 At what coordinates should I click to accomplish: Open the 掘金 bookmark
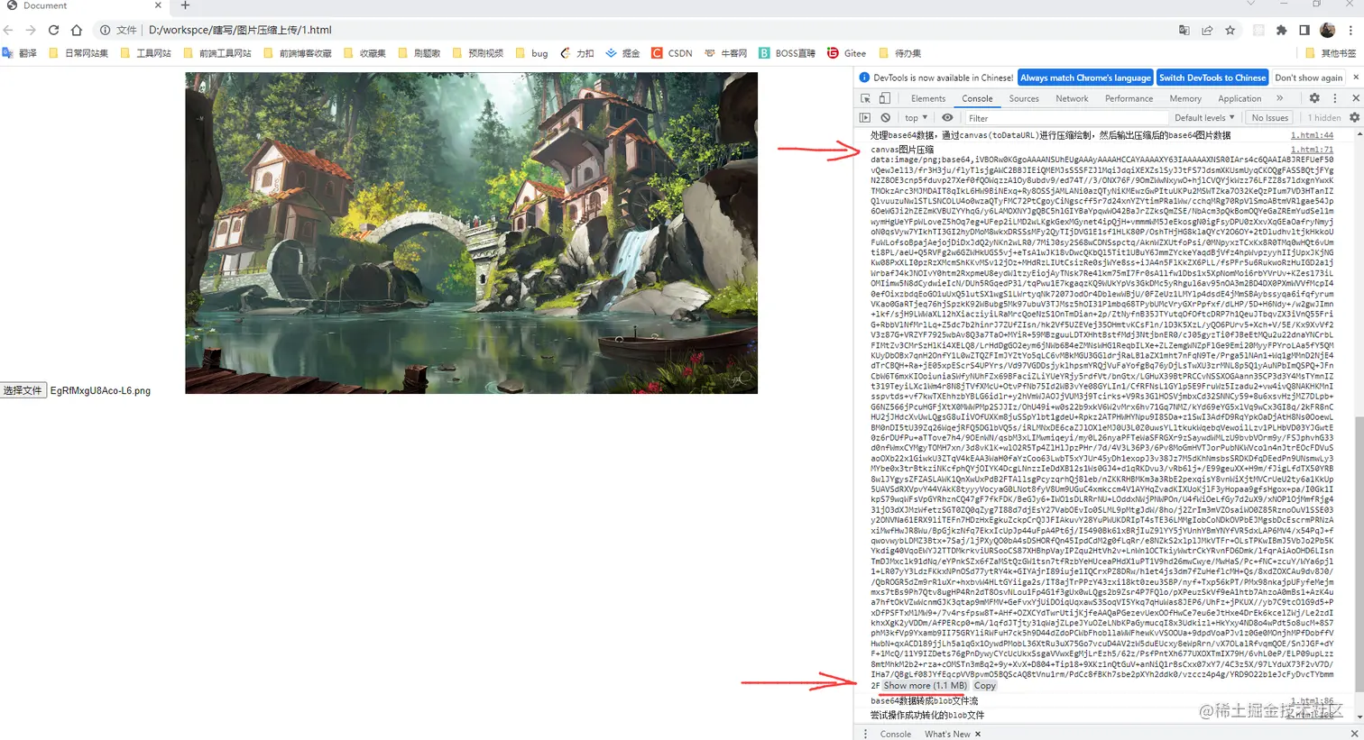pyautogui.click(x=622, y=53)
